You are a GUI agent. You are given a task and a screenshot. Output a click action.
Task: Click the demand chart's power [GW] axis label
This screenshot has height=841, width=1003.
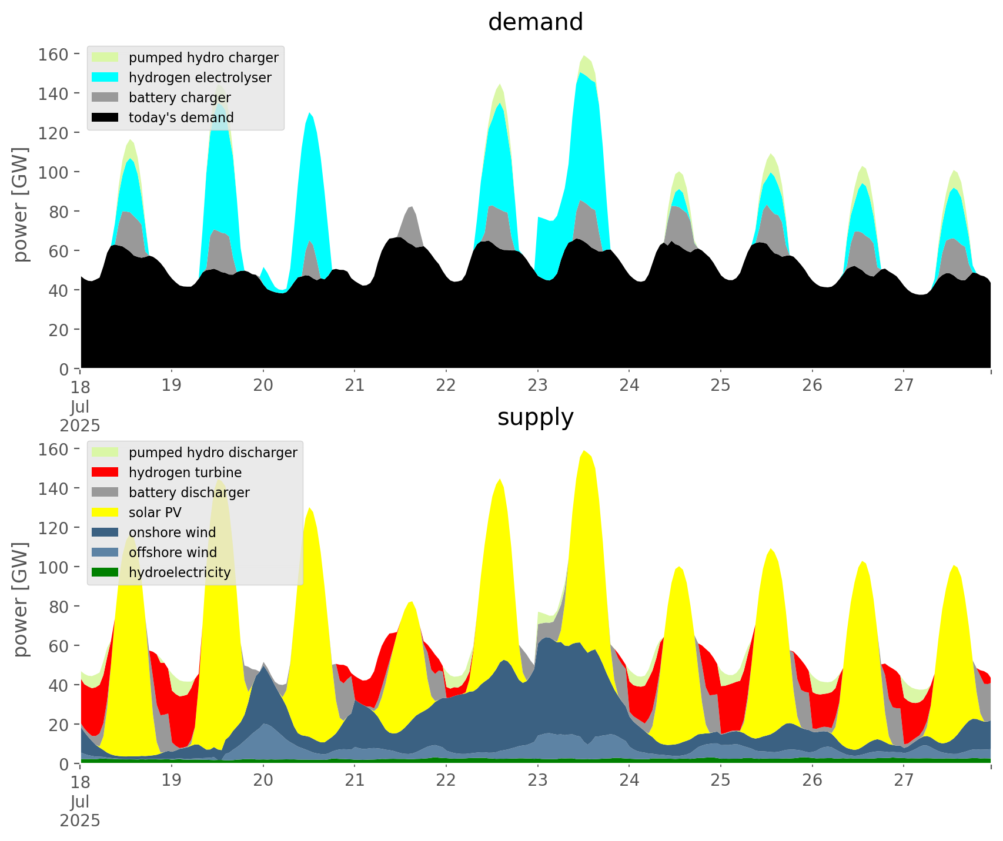point(21,205)
